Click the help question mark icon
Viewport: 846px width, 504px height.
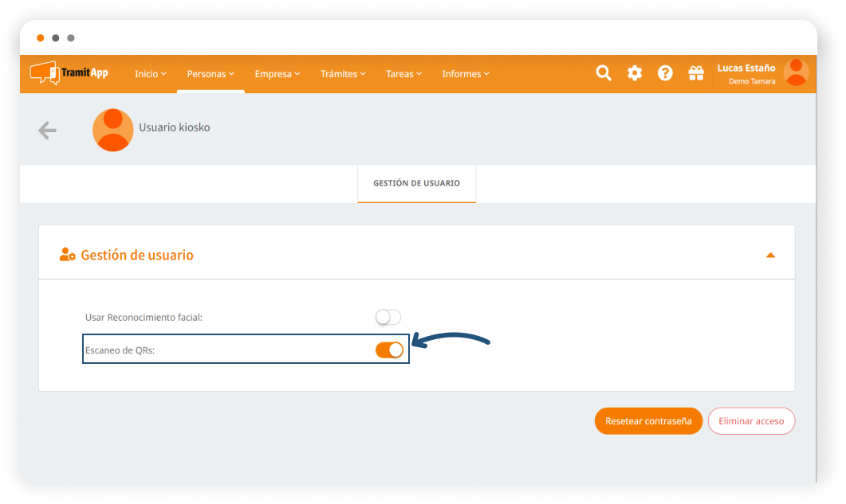tap(665, 73)
